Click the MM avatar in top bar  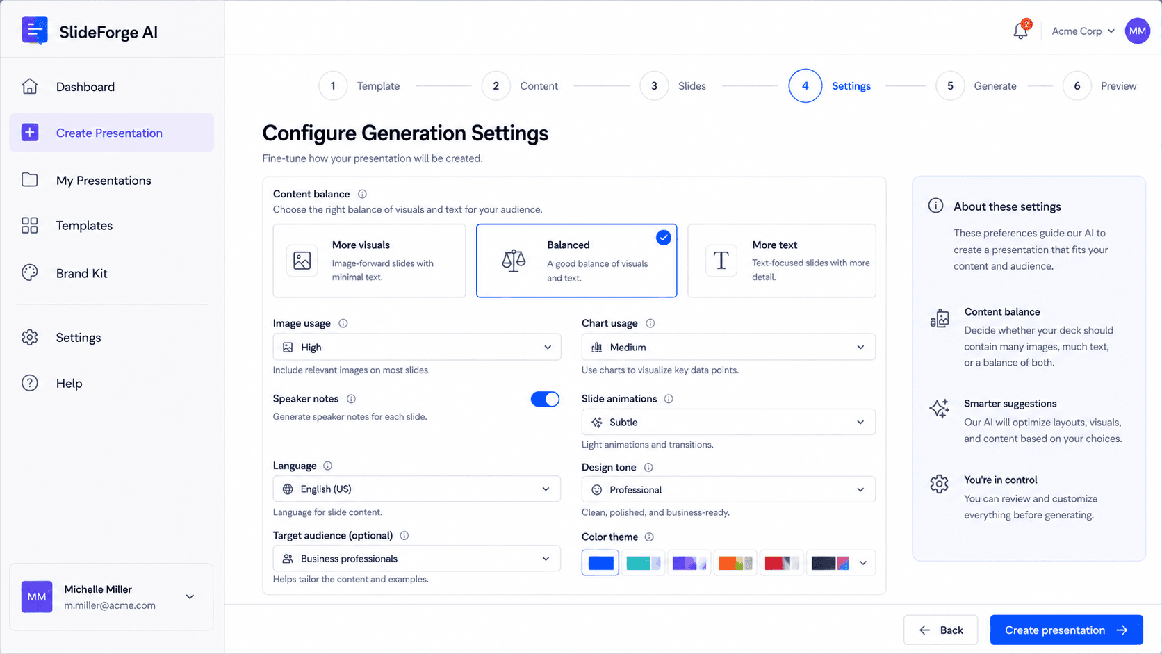[x=1138, y=31]
